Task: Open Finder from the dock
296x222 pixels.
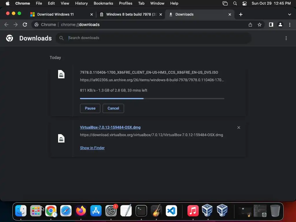Action: coord(21,211)
